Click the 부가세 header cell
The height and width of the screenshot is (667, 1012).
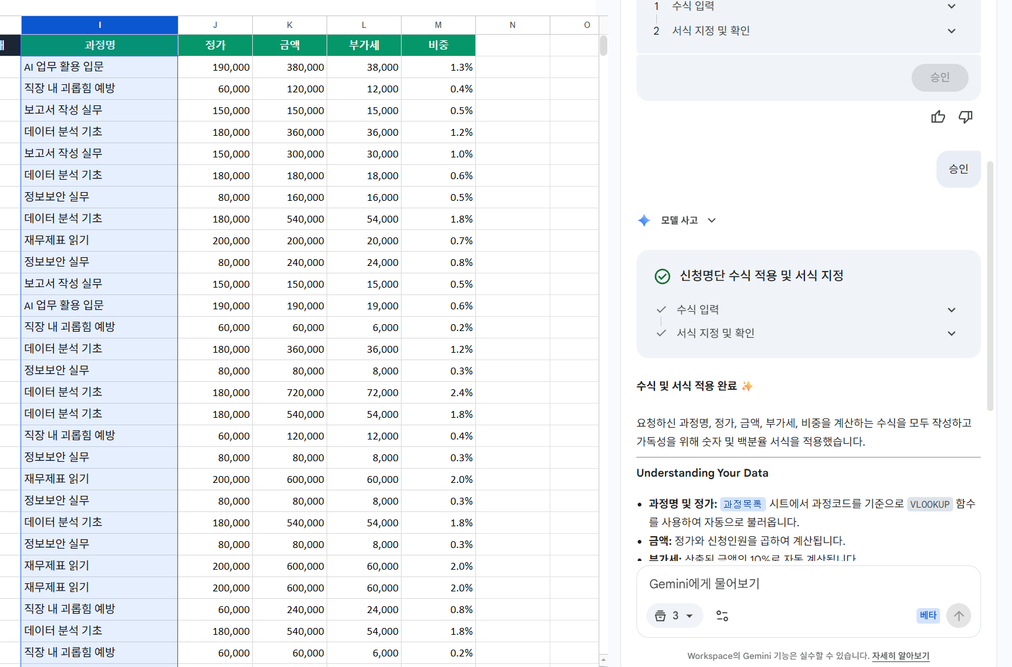pyautogui.click(x=364, y=45)
